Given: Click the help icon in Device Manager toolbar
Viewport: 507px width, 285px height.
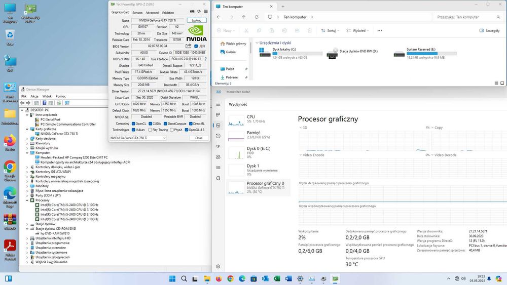Looking at the screenshot, I should [x=44, y=103].
